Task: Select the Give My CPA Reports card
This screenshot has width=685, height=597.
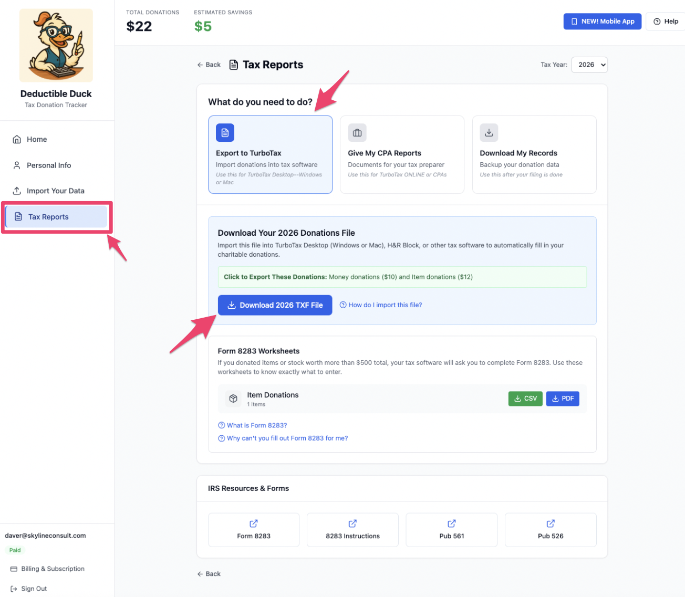Action: tap(402, 155)
